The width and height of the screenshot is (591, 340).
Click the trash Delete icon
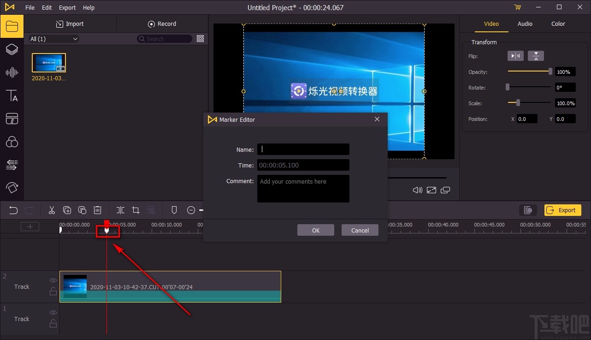click(x=97, y=210)
